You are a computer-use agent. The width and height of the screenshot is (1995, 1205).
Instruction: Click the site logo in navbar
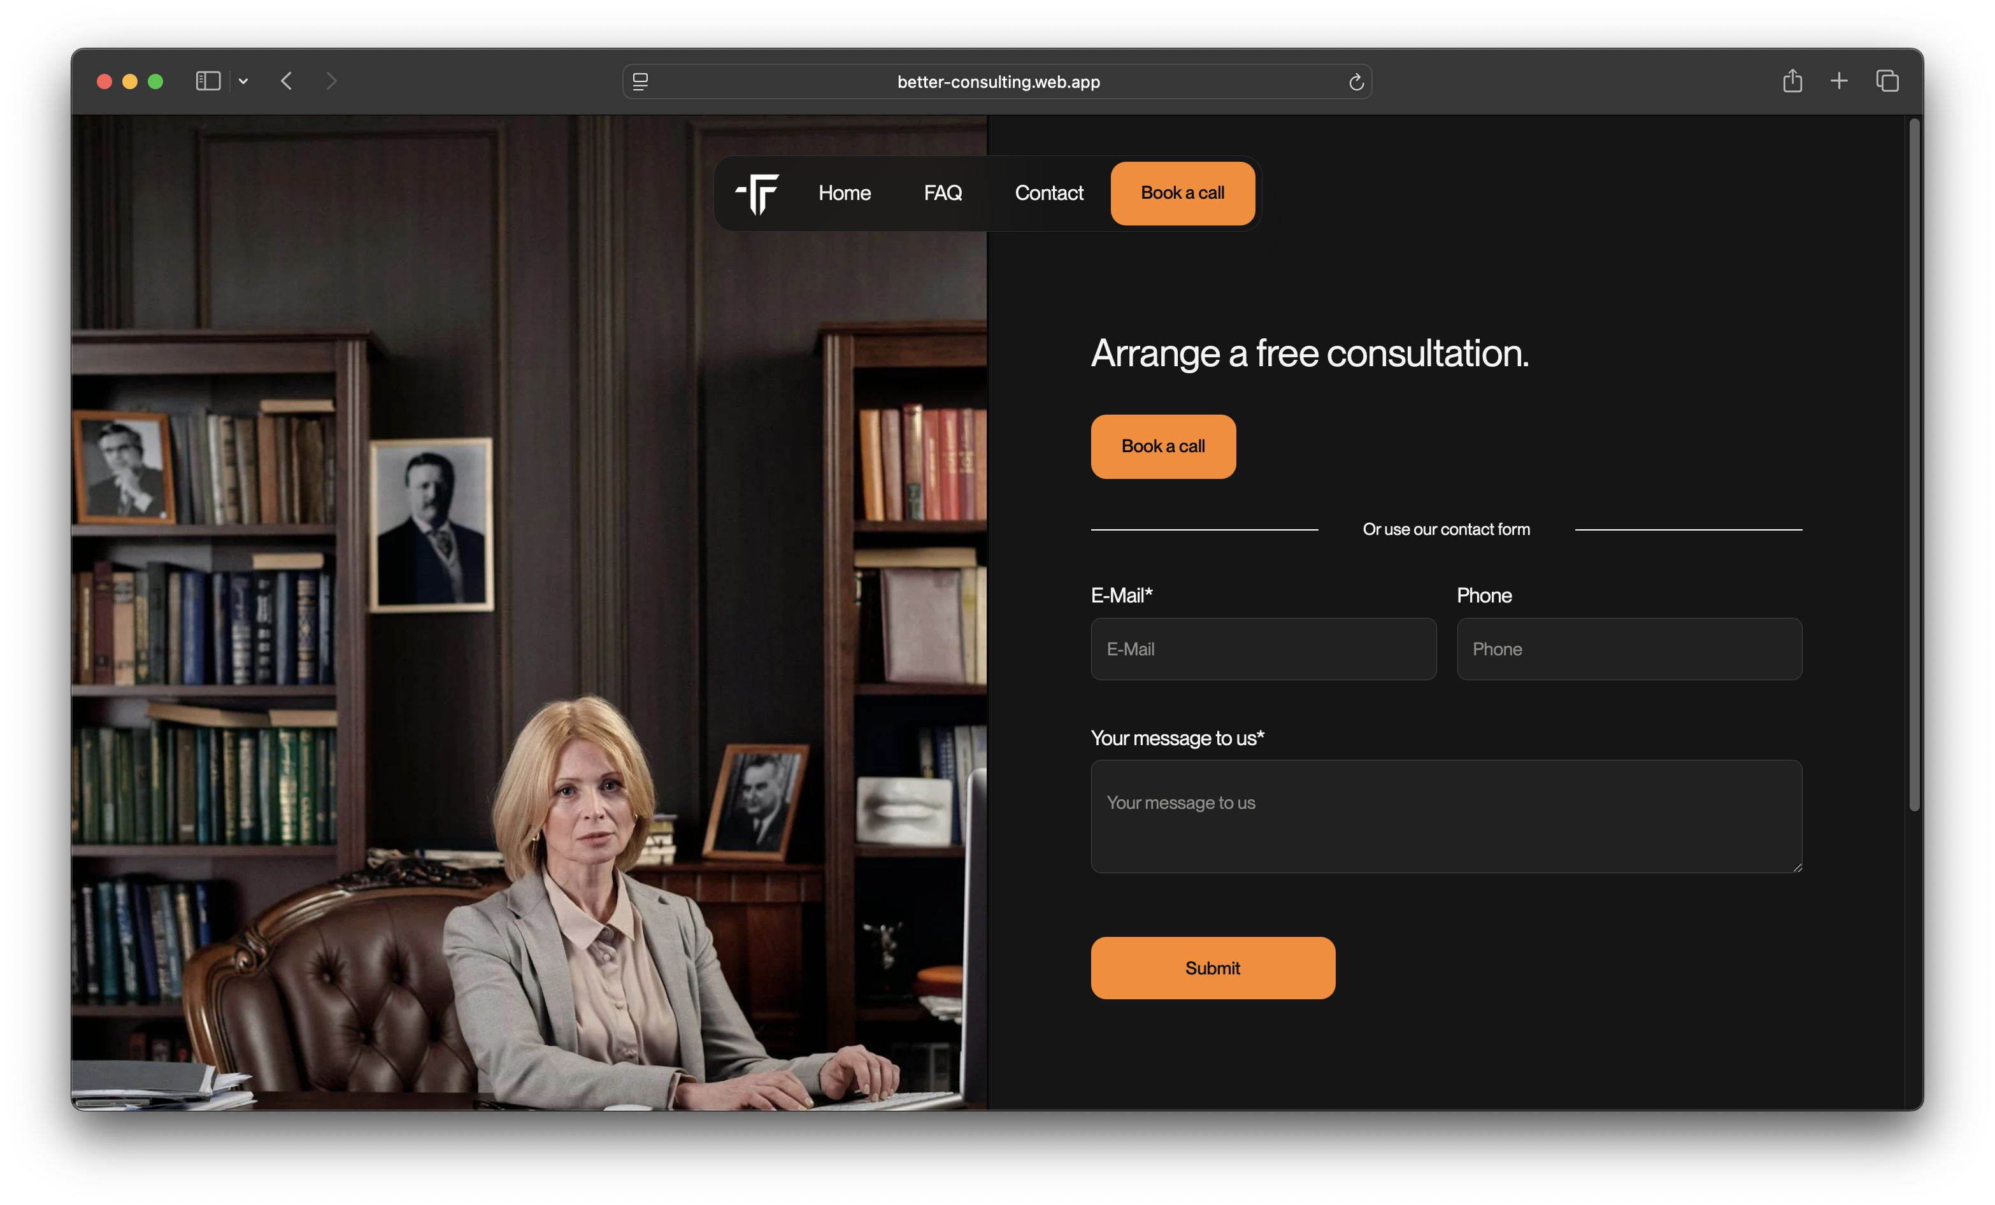757,194
